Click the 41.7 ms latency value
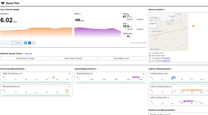The width and height of the screenshot is (208, 115). (127, 16)
